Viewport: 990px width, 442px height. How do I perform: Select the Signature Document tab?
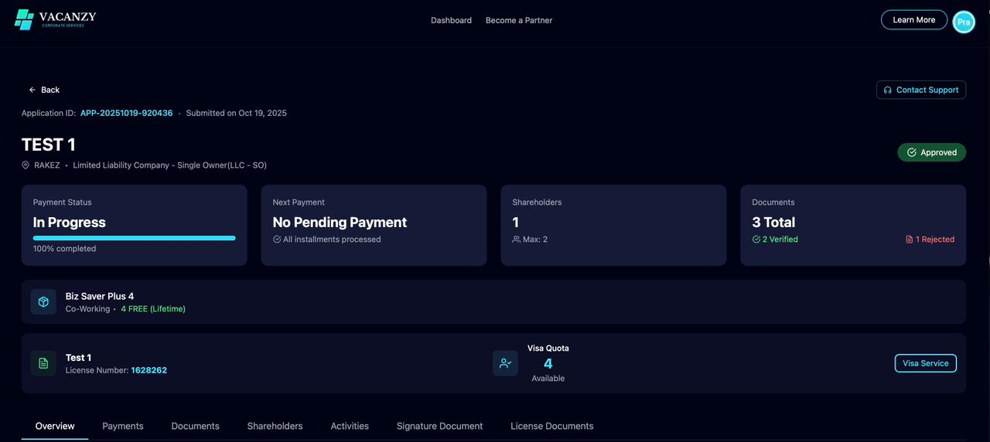tap(439, 426)
